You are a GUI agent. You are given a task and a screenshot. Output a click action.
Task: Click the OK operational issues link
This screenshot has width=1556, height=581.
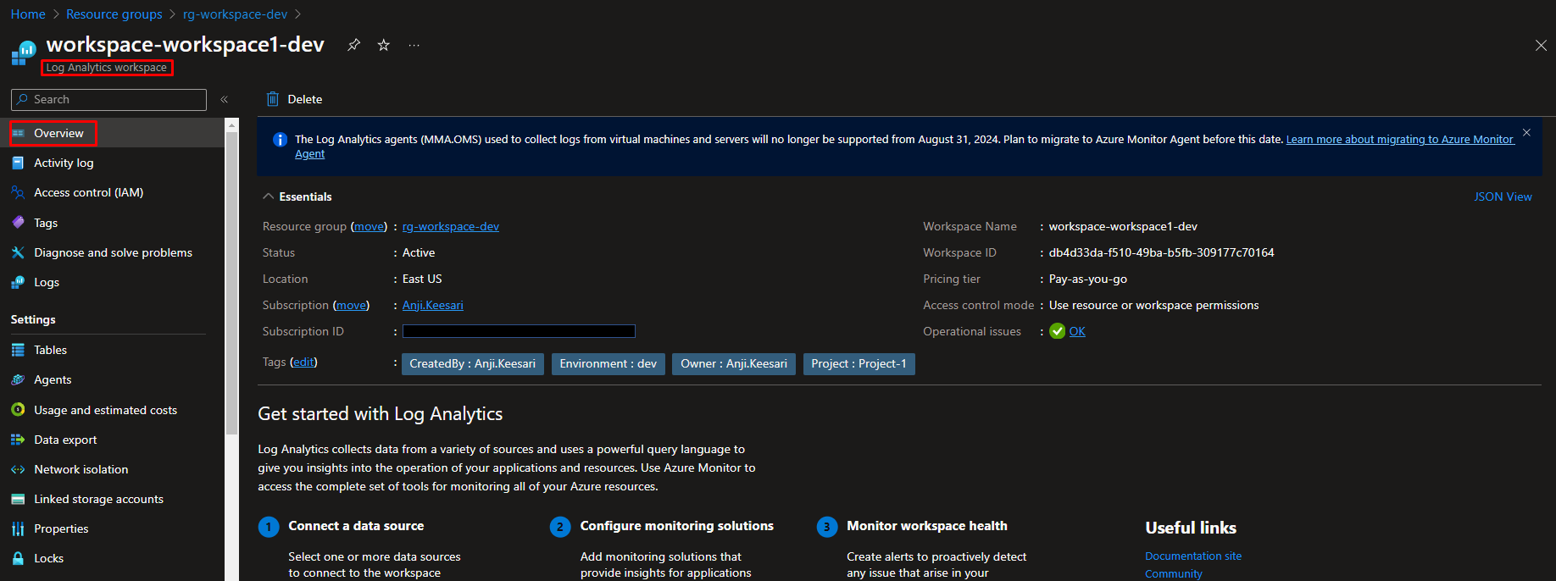1077,331
